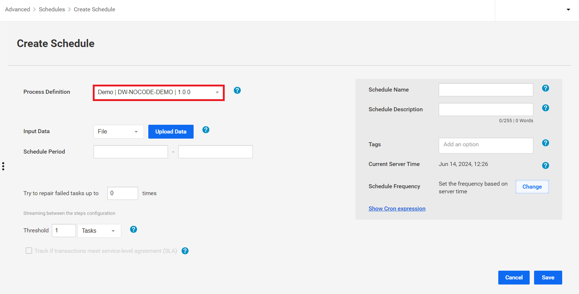The image size is (579, 294).
Task: Enable Track if transactions meet SLA checkbox
Action: coord(29,251)
